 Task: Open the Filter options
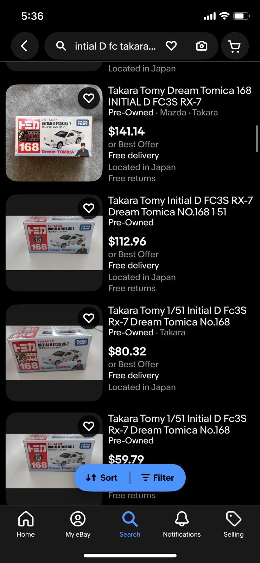point(158,477)
